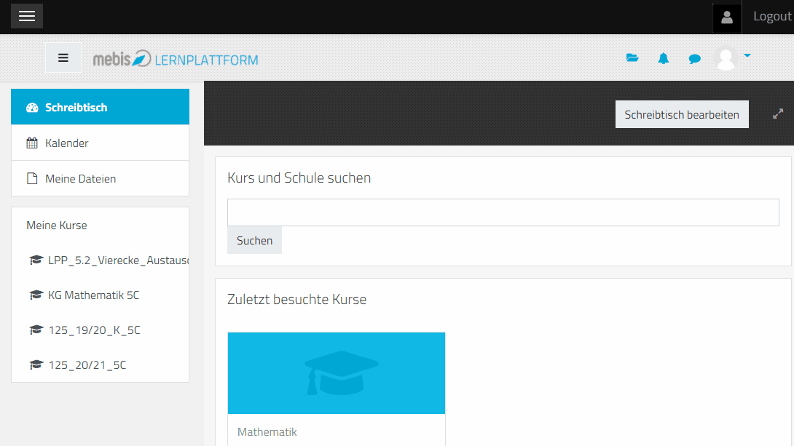Click the Kurs und Schule search field
Screen dimensions: 794x446
pos(503,212)
